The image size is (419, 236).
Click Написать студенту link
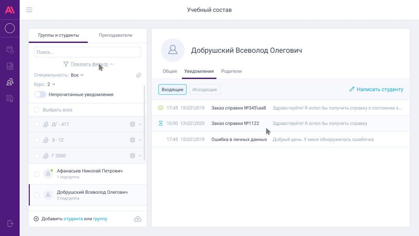pos(376,89)
